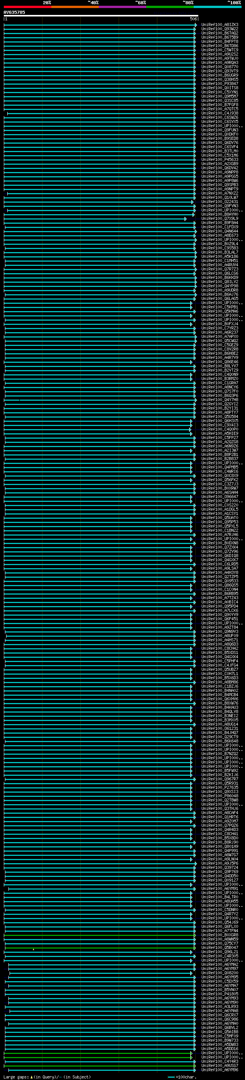
Task: Open hit UniRef100_Q08770
Action: 220,67
